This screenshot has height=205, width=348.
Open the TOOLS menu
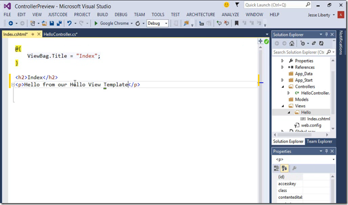158,15
